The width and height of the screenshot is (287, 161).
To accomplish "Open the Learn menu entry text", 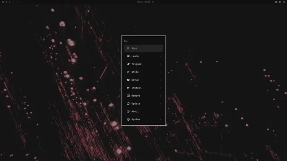I will tap(135, 56).
